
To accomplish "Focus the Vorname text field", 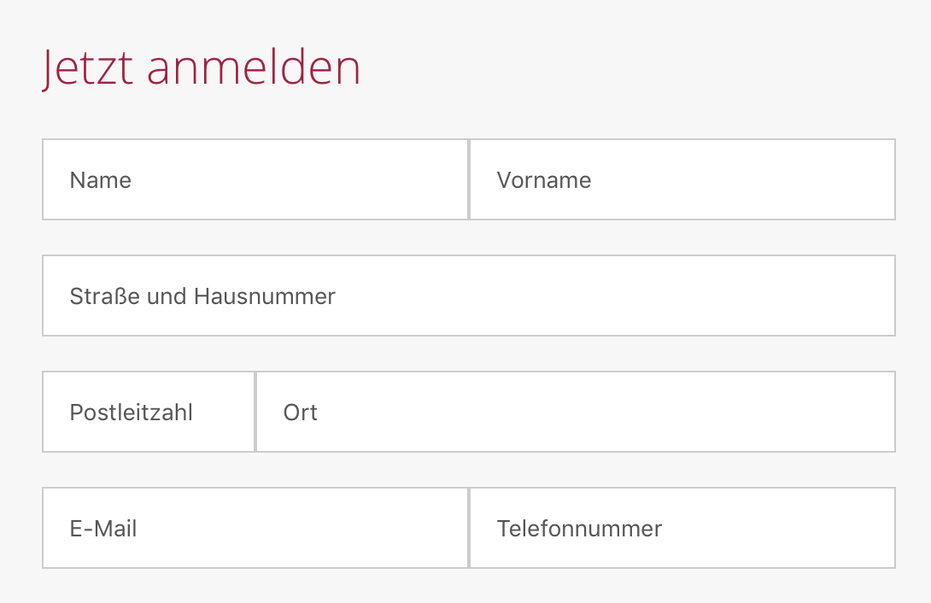I will [x=682, y=179].
